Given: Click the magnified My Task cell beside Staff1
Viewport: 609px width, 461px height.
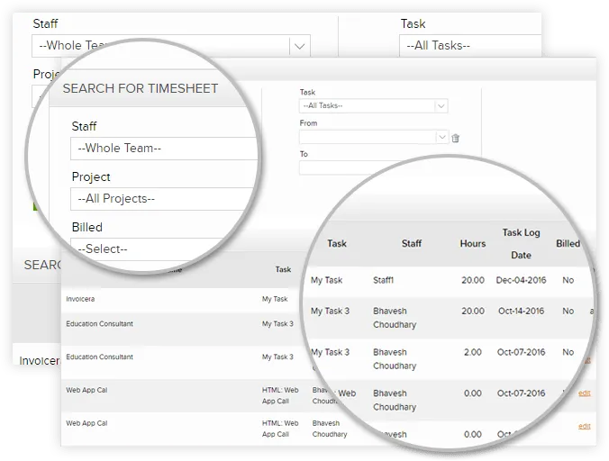Looking at the screenshot, I should [x=326, y=280].
